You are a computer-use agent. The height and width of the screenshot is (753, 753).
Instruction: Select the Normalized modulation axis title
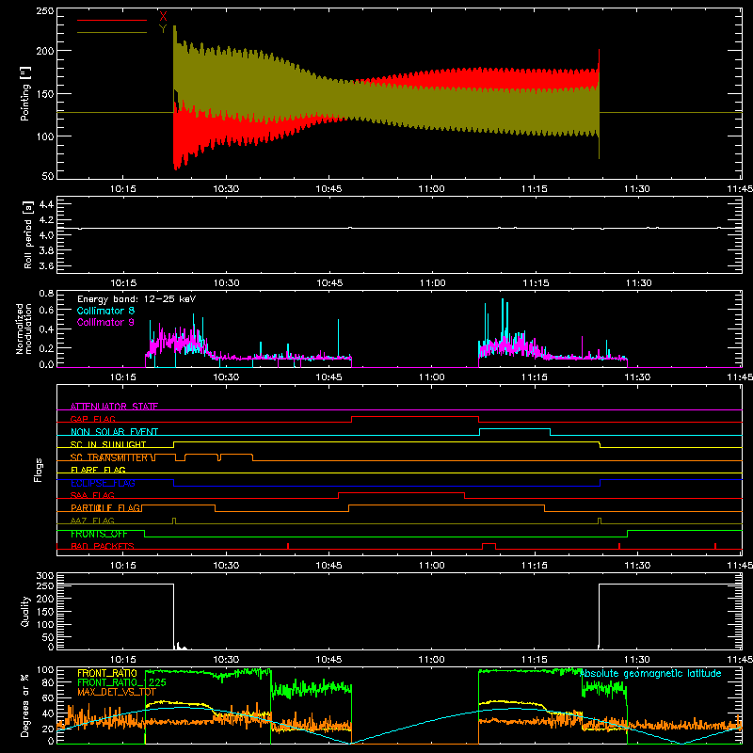pos(24,328)
